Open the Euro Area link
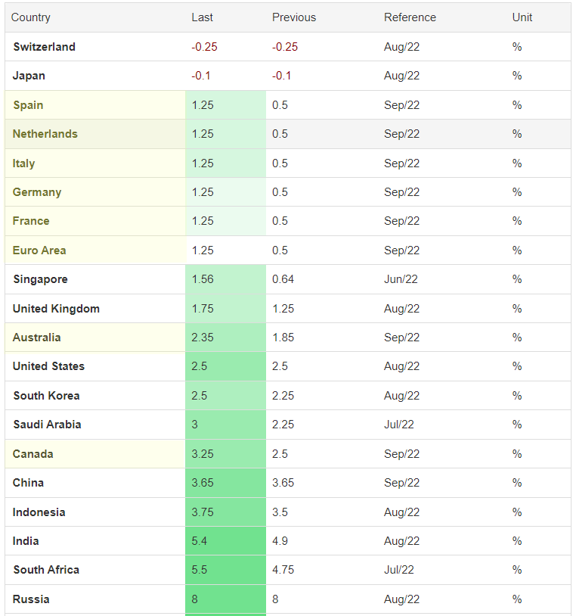 (39, 250)
